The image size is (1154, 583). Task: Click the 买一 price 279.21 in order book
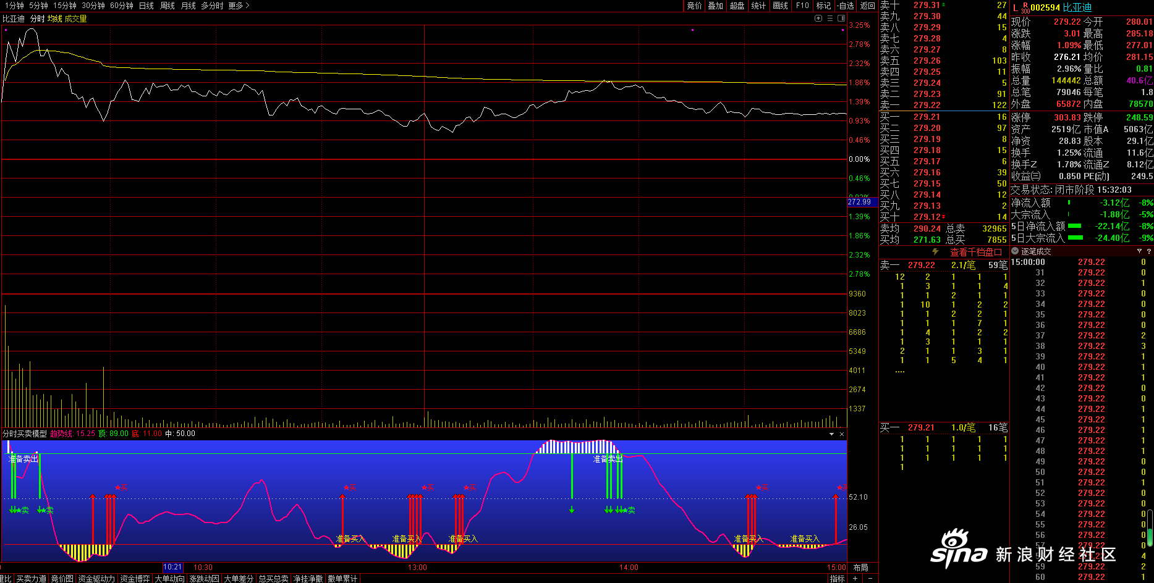point(927,117)
